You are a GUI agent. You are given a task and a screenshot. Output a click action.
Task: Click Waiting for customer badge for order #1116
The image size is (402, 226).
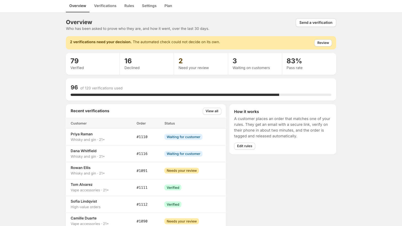click(x=183, y=154)
